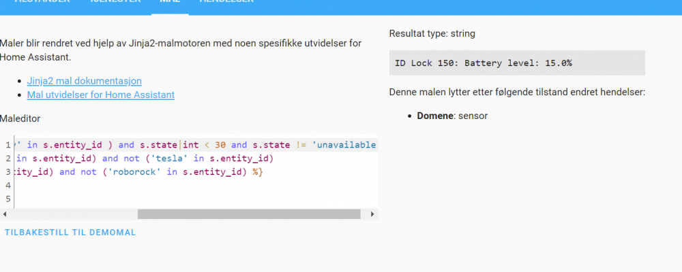682x272 pixels.
Task: Go to the Hendelser tab
Action: [226, 2]
